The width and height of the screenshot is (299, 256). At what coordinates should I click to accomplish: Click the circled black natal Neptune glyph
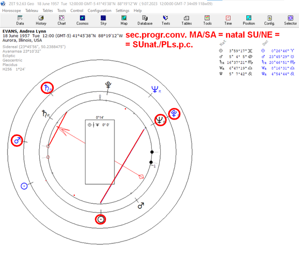click(x=160, y=120)
